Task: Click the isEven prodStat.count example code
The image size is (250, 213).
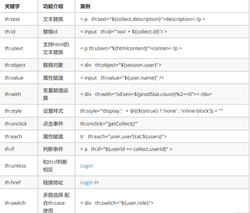Action: tap(146, 94)
